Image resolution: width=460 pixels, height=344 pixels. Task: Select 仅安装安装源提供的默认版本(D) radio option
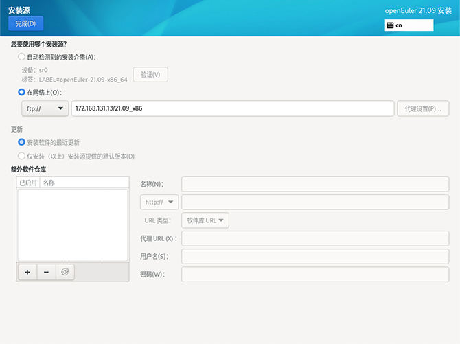pyautogui.click(x=21, y=156)
